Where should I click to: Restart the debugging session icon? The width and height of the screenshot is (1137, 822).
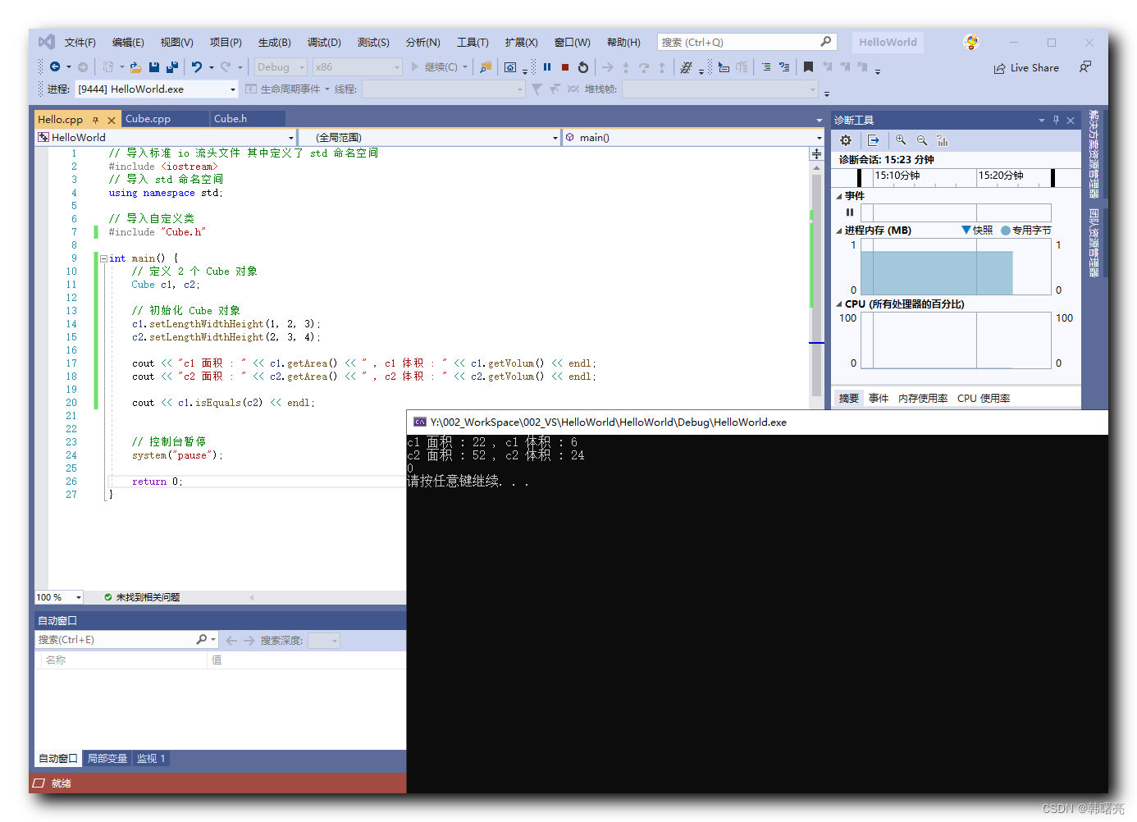tap(583, 67)
